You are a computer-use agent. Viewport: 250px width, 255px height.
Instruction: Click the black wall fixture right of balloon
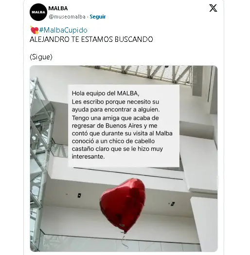pos(173,204)
